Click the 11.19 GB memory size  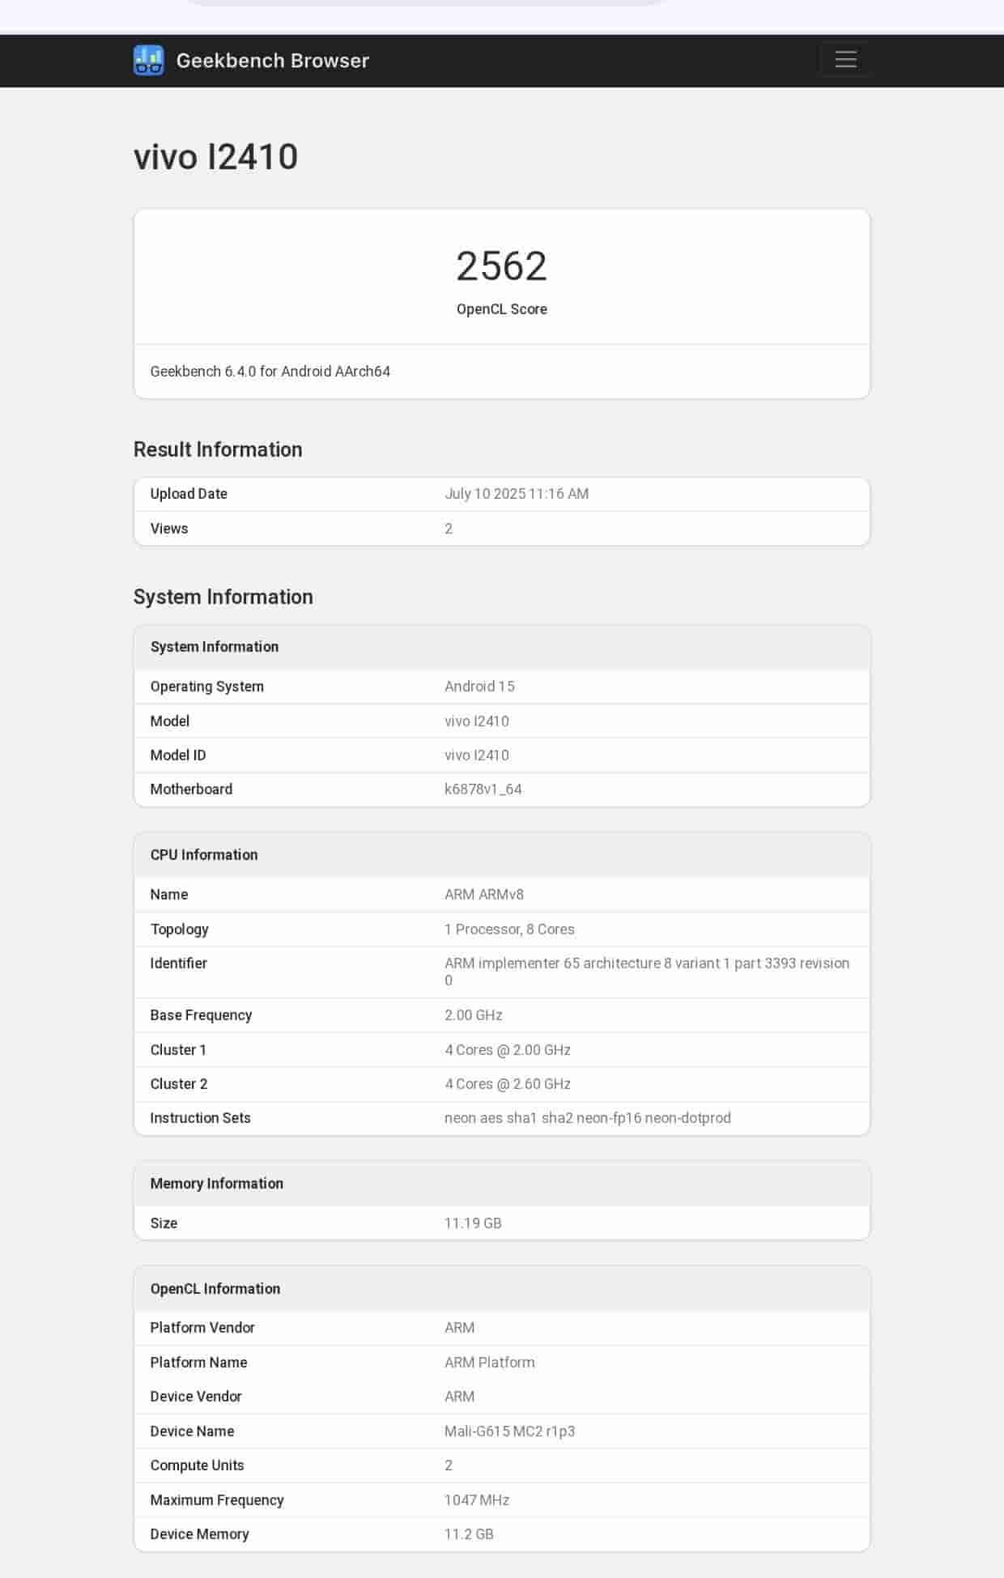coord(473,1223)
